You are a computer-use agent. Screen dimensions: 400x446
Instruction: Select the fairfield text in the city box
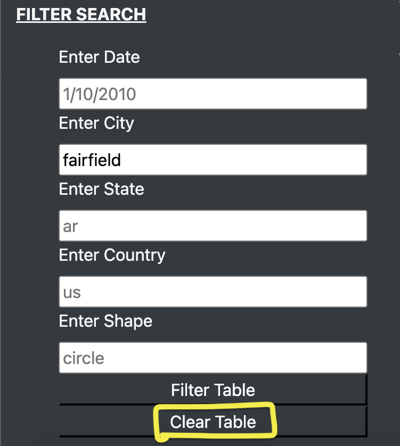93,160
